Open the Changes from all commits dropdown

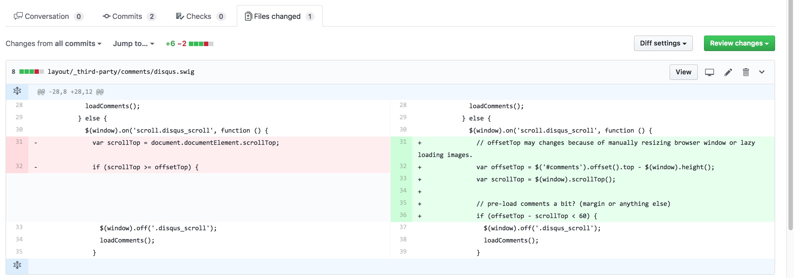(x=54, y=44)
